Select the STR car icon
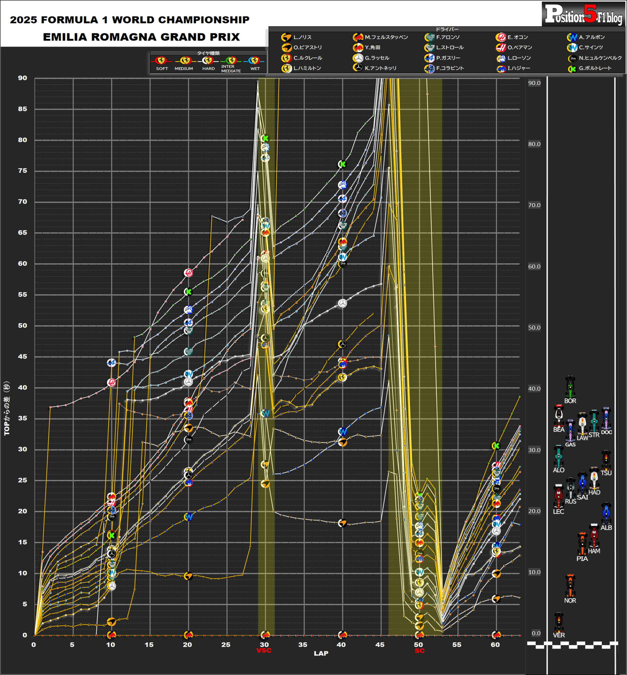 pyautogui.click(x=594, y=421)
